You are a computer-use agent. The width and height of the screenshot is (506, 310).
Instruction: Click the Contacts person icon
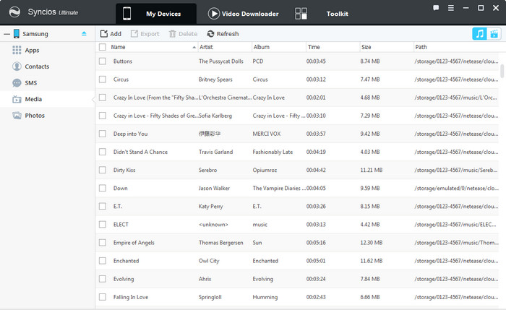click(17, 66)
